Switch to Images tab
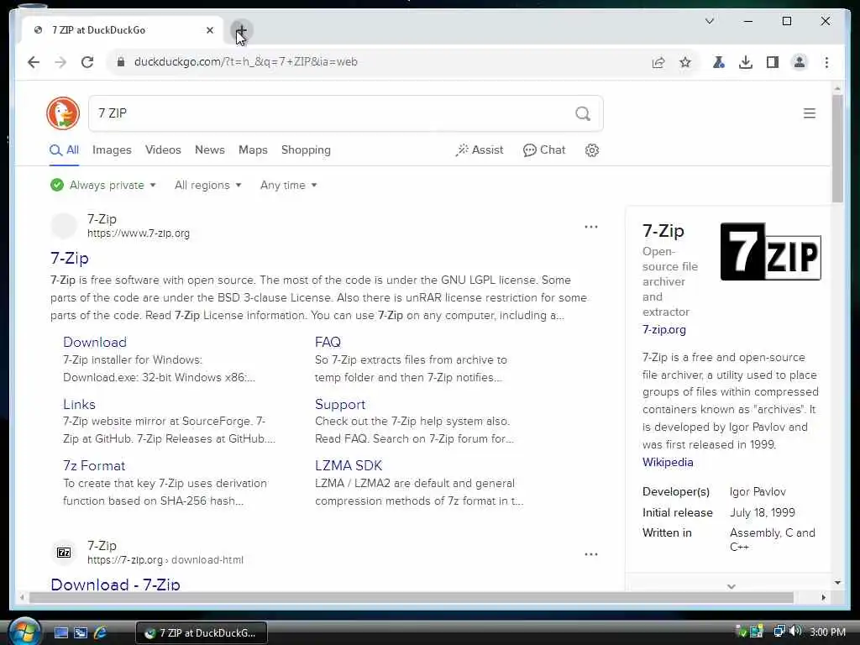Image resolution: width=860 pixels, height=645 pixels. pos(112,150)
